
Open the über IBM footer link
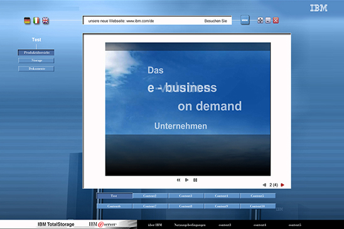[155, 225]
